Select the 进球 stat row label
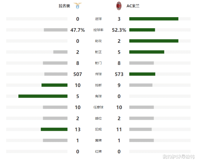 (98, 19)
